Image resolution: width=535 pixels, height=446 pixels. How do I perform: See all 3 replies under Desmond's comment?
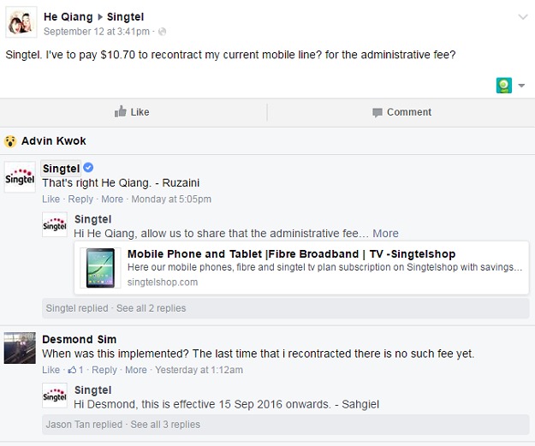pos(164,425)
